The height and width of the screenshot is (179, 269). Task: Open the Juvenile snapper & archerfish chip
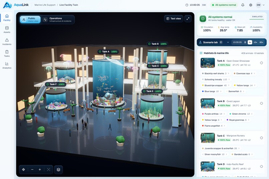point(221,148)
